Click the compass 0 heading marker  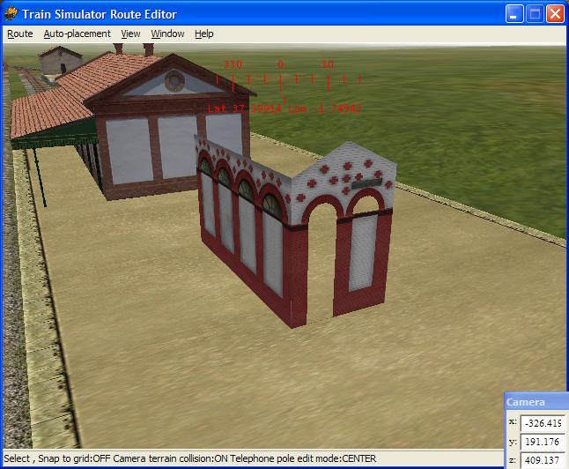click(281, 65)
